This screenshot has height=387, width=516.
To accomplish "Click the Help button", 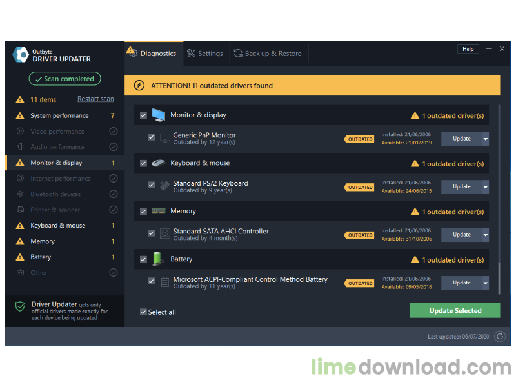I will pyautogui.click(x=468, y=49).
